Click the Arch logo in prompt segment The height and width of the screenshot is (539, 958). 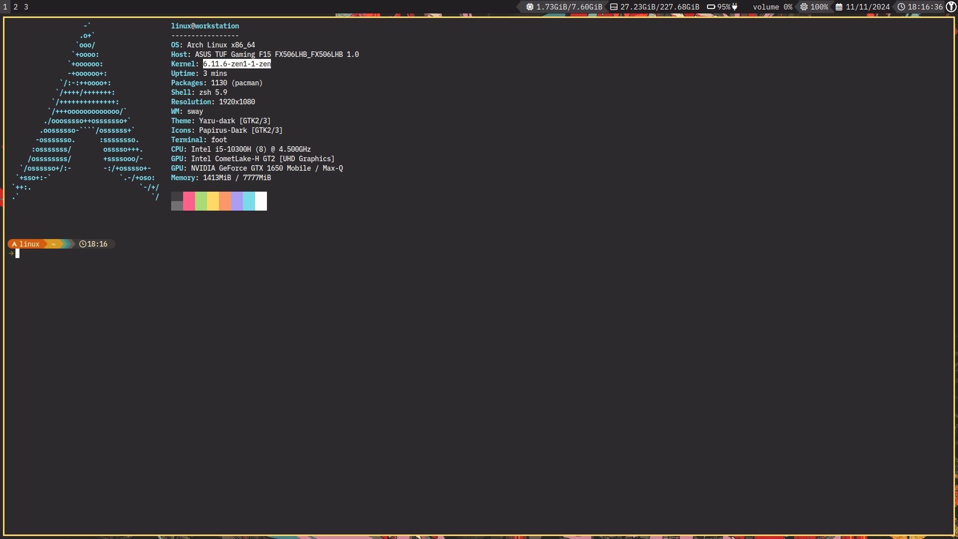tap(14, 244)
